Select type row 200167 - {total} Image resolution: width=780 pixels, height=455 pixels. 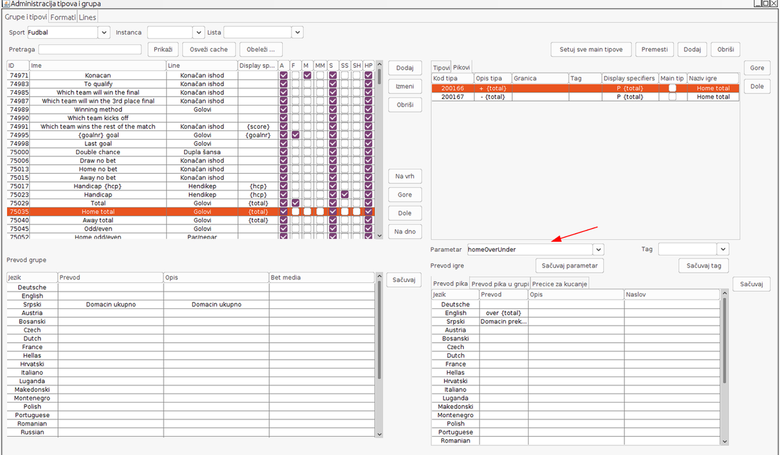(585, 97)
